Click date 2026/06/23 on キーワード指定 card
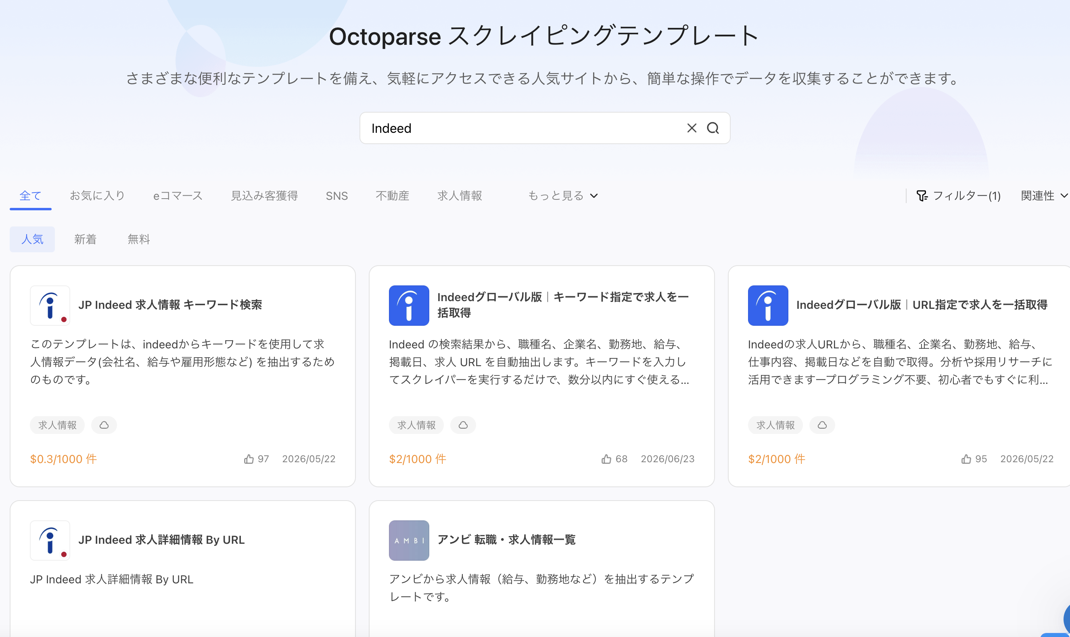 click(x=668, y=459)
